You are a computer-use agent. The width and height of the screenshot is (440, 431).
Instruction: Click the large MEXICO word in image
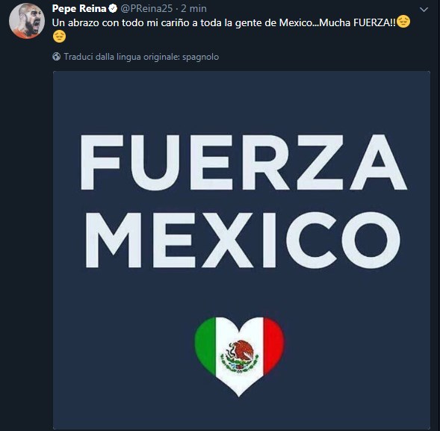coord(243,240)
